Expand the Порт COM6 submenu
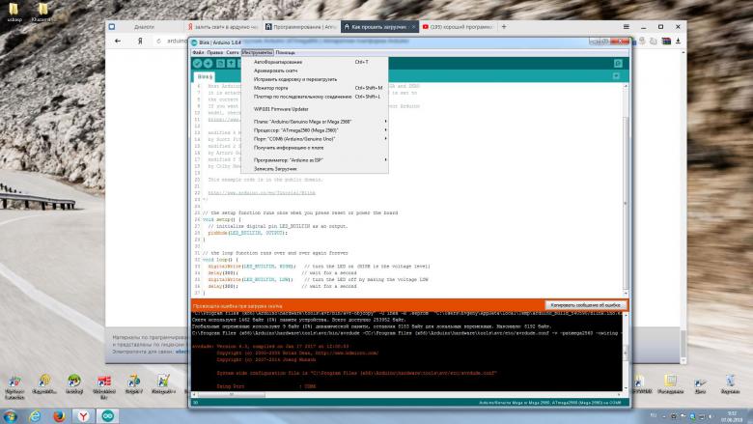The image size is (753, 424). (x=314, y=139)
